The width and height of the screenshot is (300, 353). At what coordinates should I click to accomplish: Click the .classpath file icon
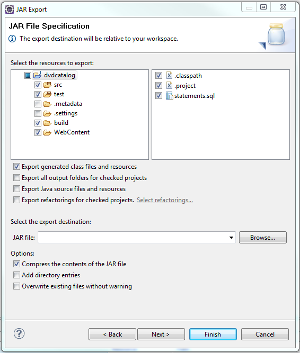[x=169, y=75]
